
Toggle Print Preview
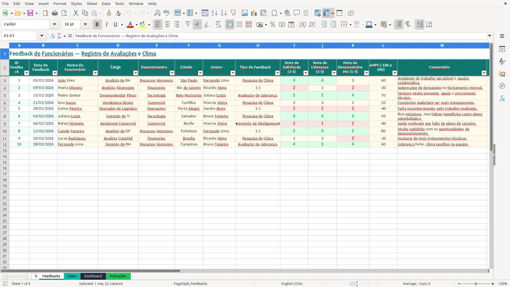(x=64, y=13)
